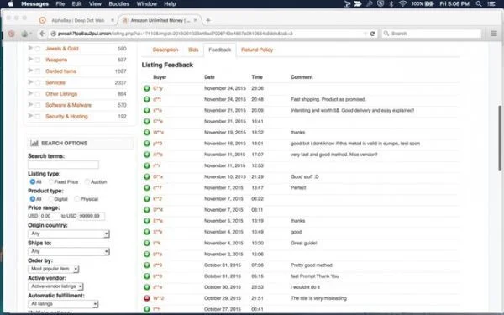
Task: Click the browser back arrow button
Action: point(42,34)
